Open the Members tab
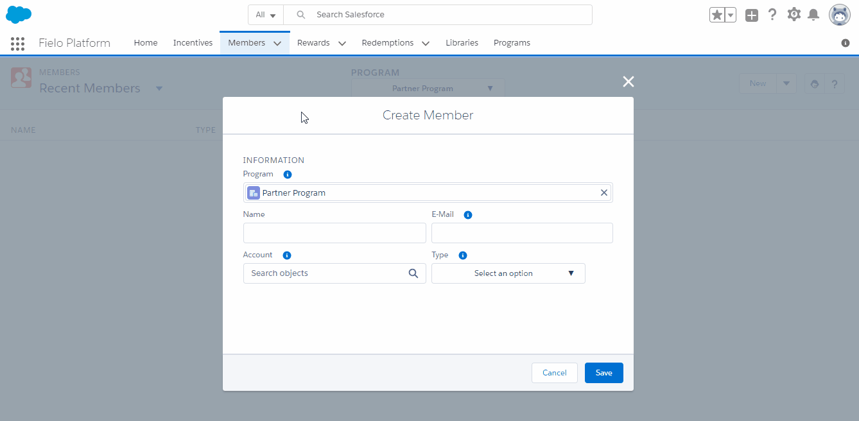Viewport: 859px width, 421px height. (247, 43)
